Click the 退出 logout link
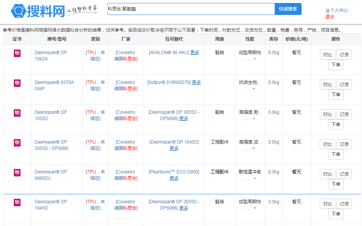The width and height of the screenshot is (362, 226). 330,17
